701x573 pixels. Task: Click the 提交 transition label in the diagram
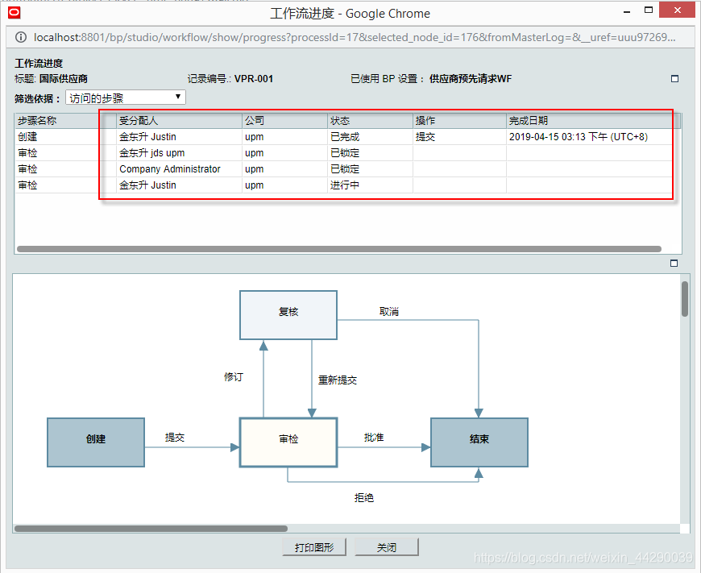[175, 437]
